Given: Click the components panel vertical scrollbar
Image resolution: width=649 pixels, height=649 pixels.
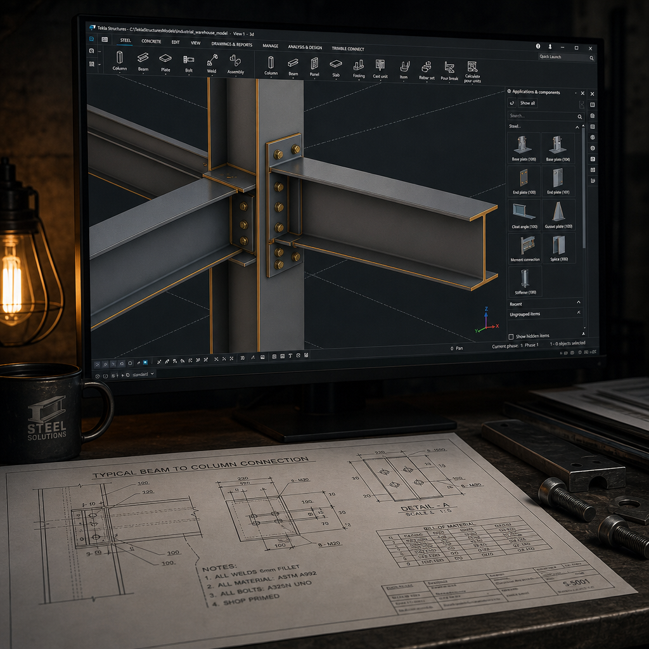Looking at the screenshot, I should [x=584, y=187].
